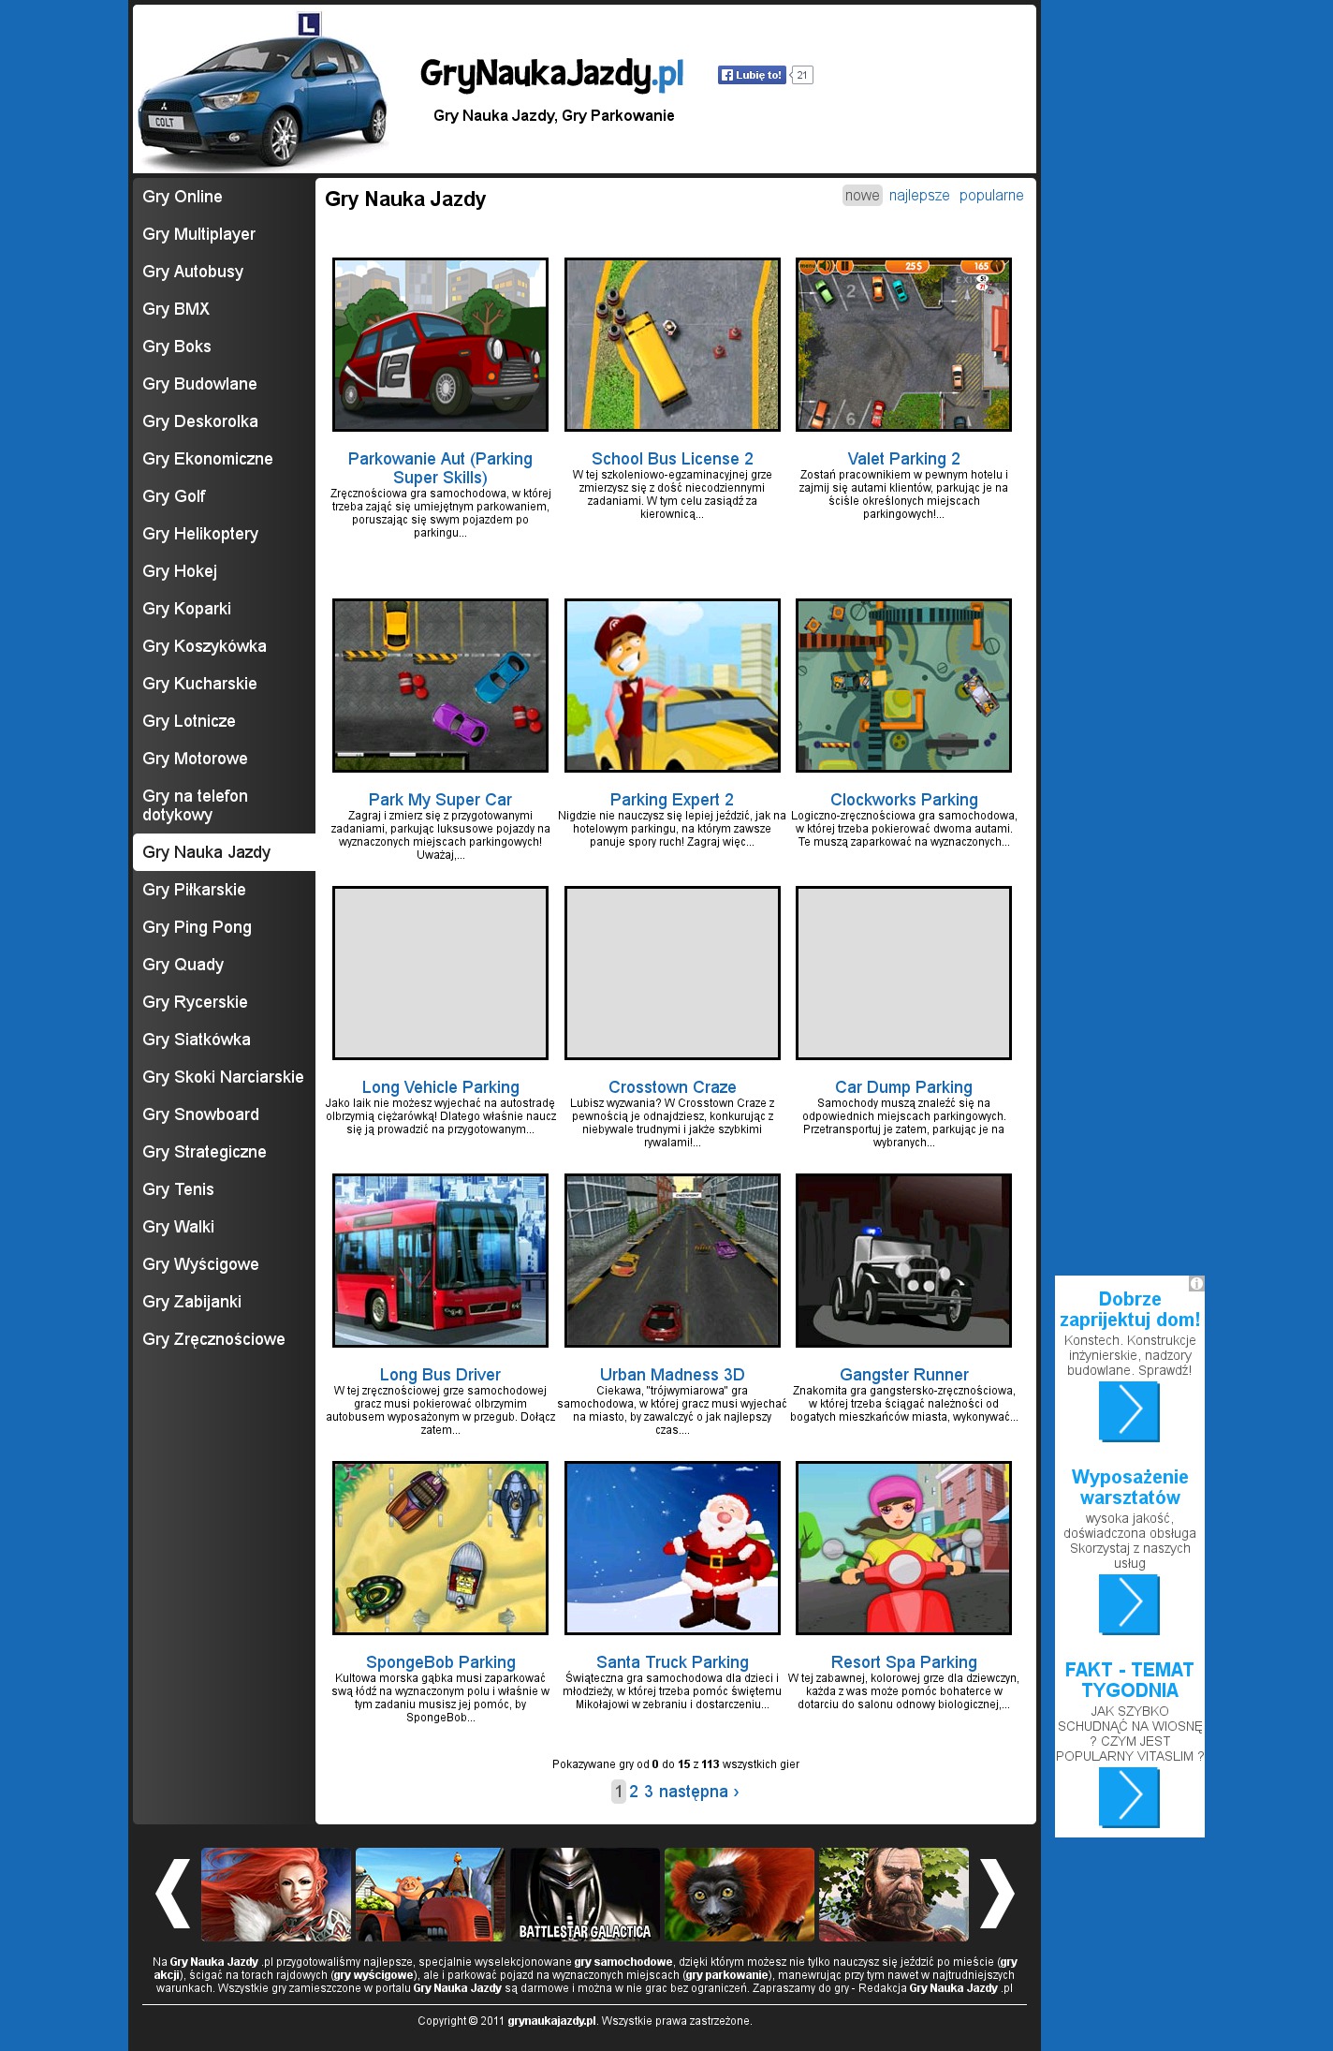Click the GryNaukaJazdy.pl site logo text

(551, 74)
